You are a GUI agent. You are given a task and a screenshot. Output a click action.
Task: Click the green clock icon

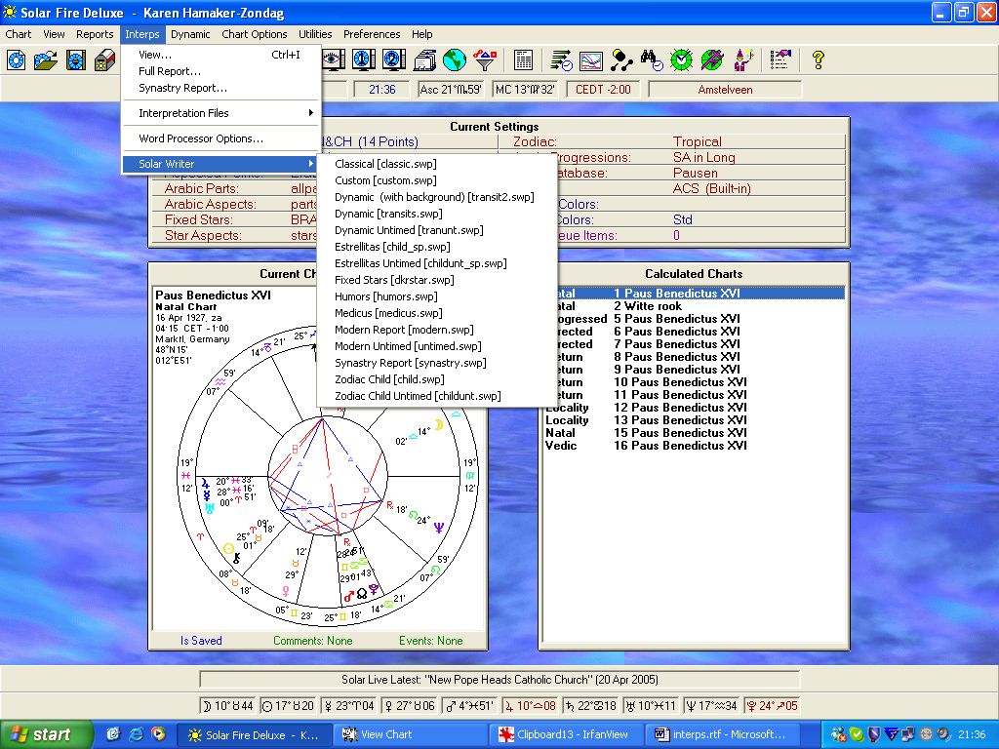[x=682, y=60]
